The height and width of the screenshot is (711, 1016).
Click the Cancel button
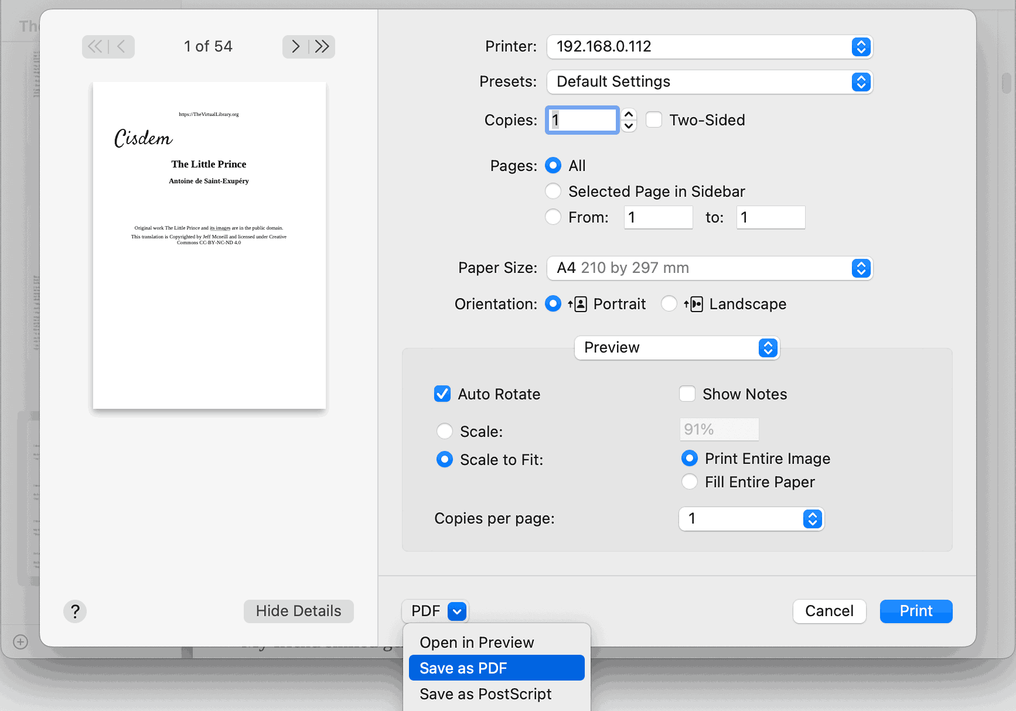pyautogui.click(x=829, y=611)
